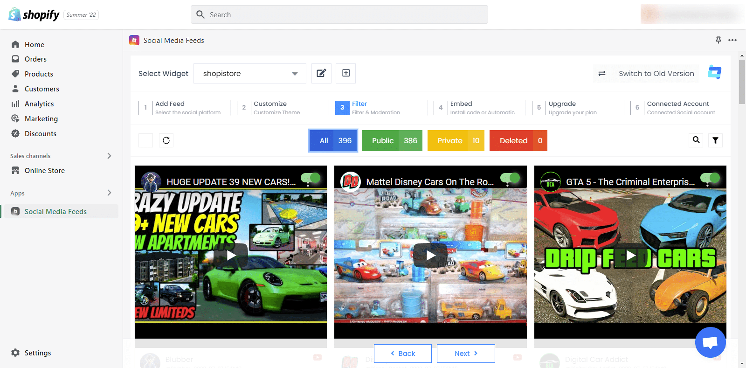
Task: Click the add new widget plus icon
Action: pos(346,73)
